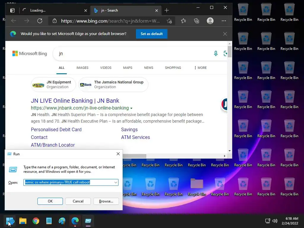This screenshot has height=228, width=304.
Task: Click OK in the Run dialog
Action: (50, 201)
